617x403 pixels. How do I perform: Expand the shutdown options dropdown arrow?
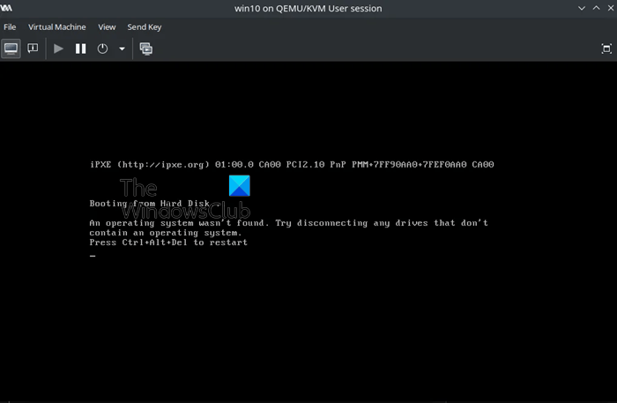122,49
